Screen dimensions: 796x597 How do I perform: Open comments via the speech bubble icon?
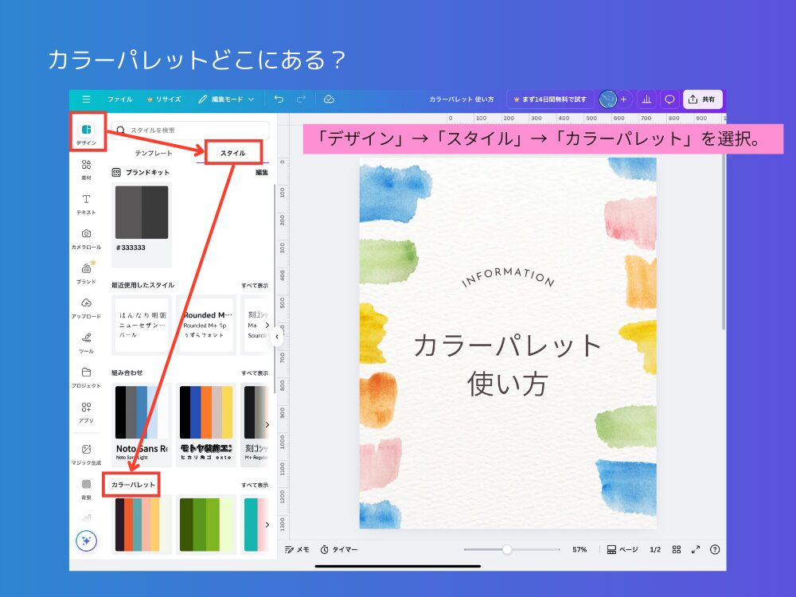tap(671, 99)
